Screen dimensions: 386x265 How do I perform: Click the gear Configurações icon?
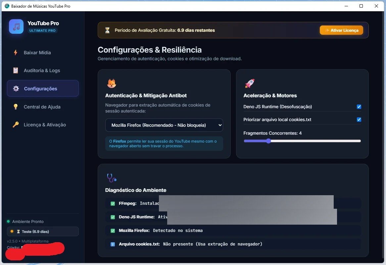click(x=16, y=89)
